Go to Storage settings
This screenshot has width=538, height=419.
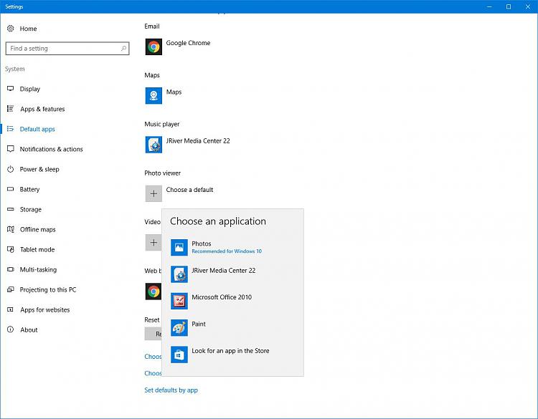31,209
